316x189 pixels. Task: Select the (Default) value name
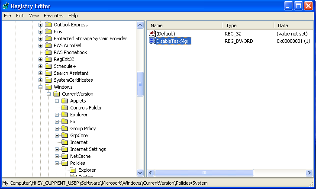[x=166, y=34]
